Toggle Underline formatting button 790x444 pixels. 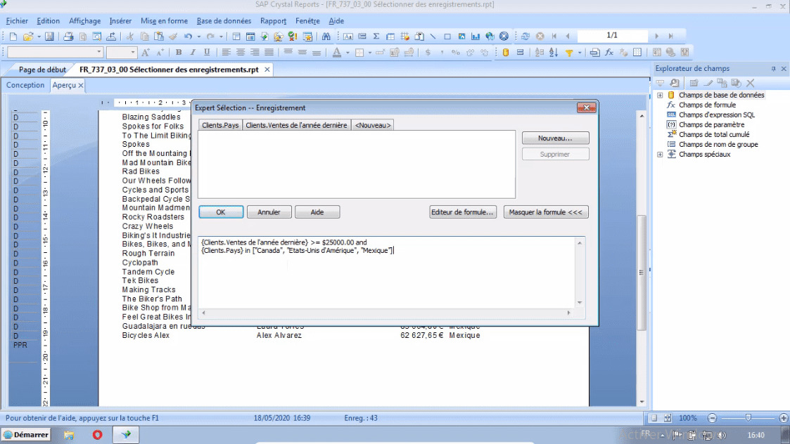[x=207, y=53]
